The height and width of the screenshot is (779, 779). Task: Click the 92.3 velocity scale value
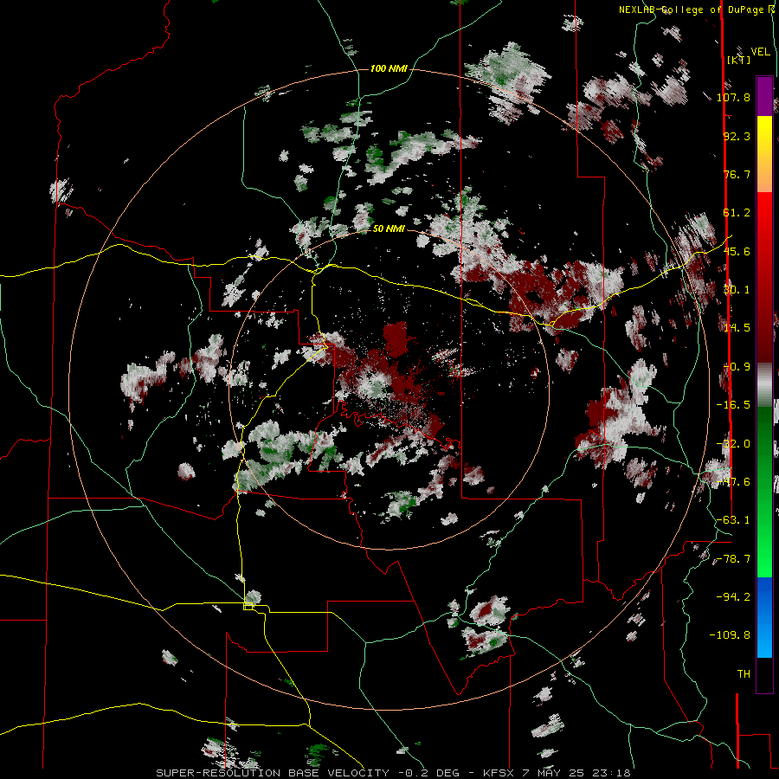737,136
